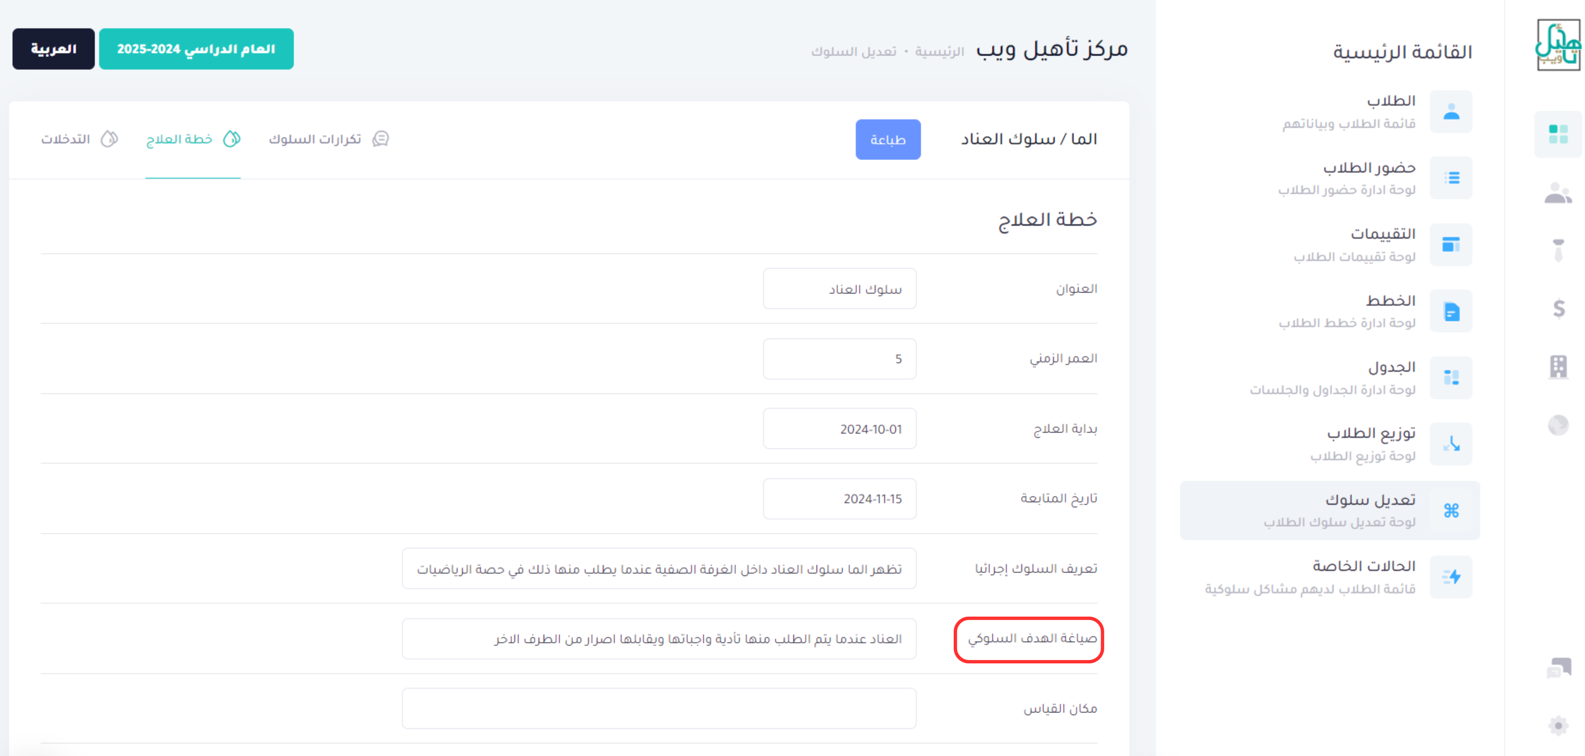Click the طباعة print button
The height and width of the screenshot is (756, 1585).
(x=887, y=140)
